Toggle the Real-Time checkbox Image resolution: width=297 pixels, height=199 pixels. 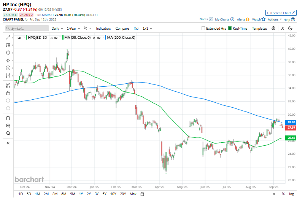click(x=230, y=28)
